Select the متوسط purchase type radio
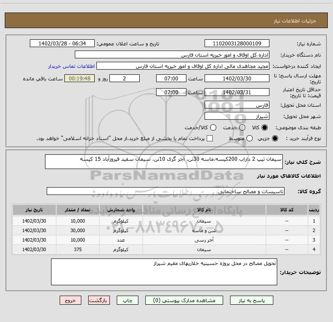 (x=250, y=138)
